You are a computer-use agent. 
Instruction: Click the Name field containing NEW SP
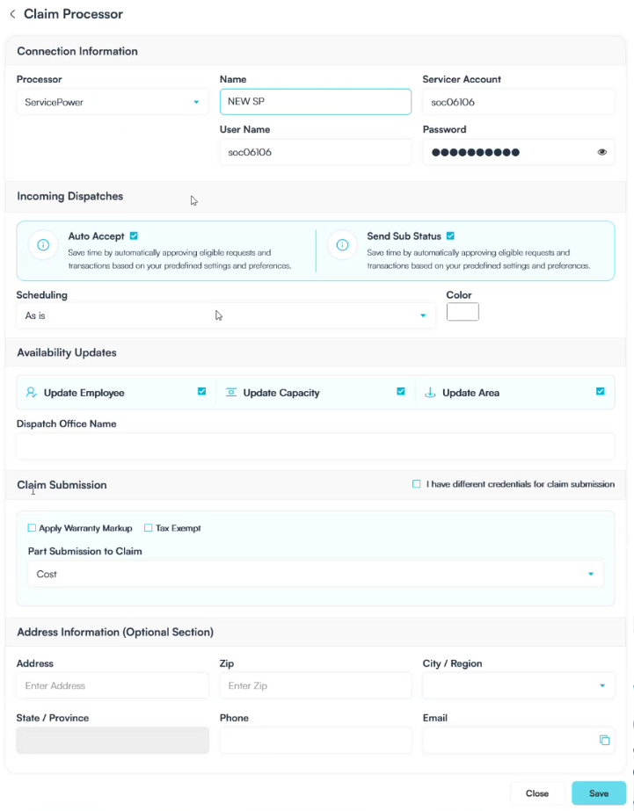316,101
